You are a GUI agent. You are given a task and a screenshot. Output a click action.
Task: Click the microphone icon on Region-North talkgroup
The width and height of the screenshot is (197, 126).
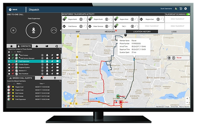tap(81, 19)
